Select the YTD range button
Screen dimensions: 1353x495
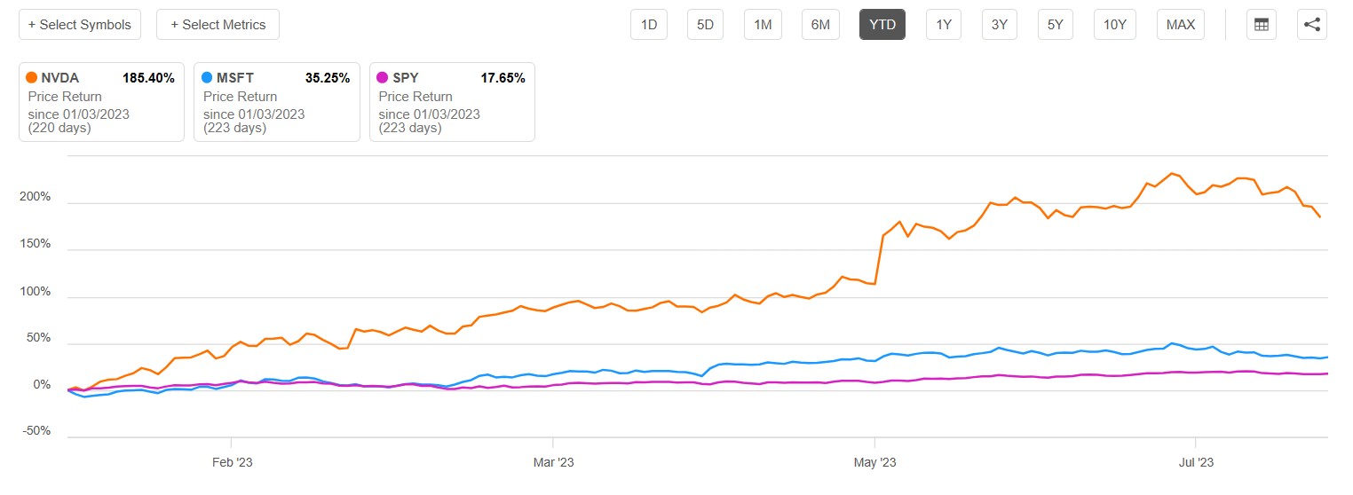[x=882, y=25]
